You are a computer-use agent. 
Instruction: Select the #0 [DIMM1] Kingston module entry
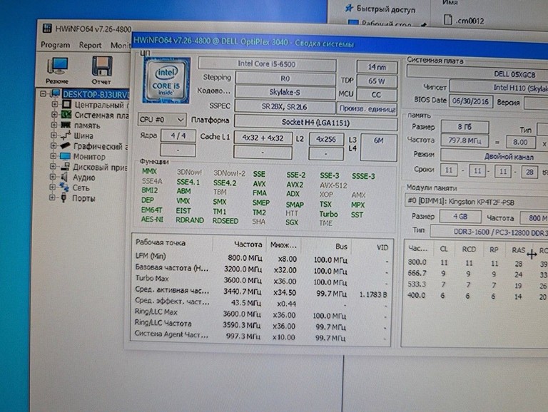[477, 202]
